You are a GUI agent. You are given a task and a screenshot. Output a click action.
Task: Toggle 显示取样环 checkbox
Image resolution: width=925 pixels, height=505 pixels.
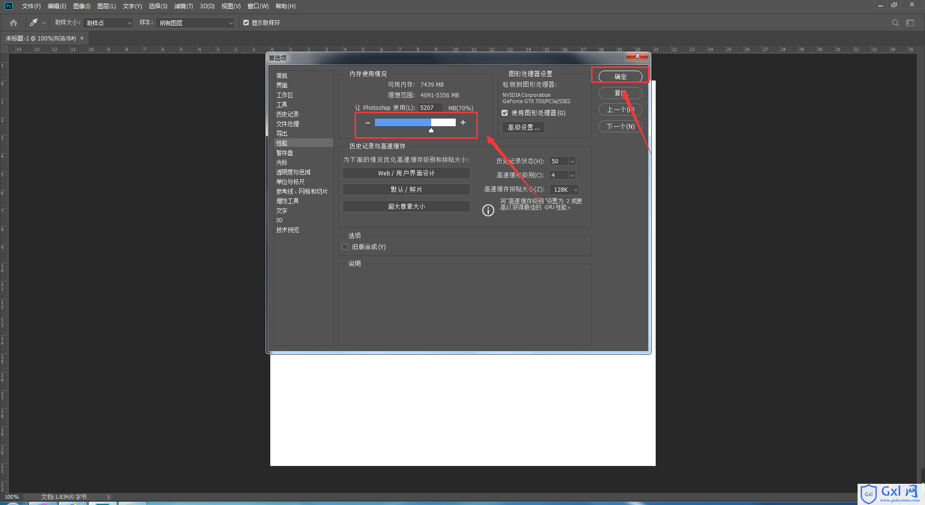(x=246, y=23)
